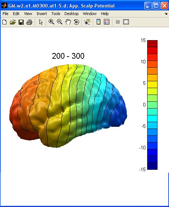Toggle the Insert Legend button
This screenshot has height=207, width=169.
(x=107, y=22)
